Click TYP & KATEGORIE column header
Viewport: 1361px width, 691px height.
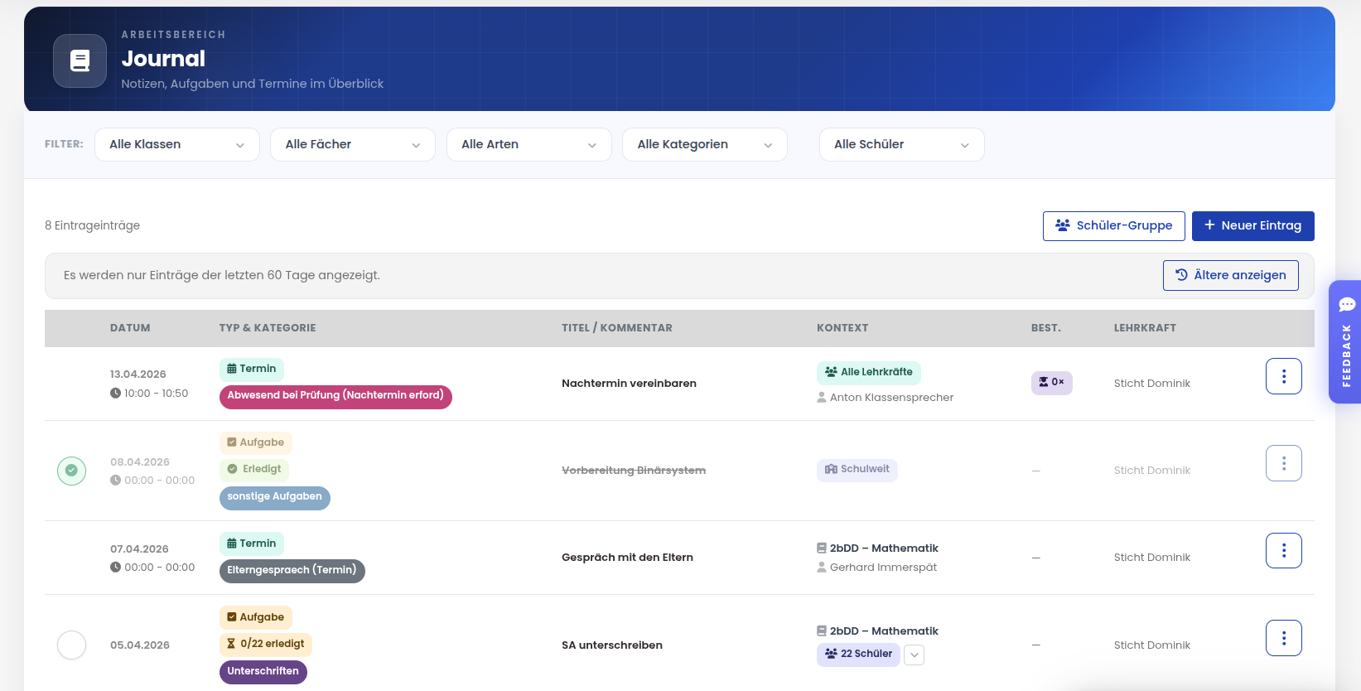click(268, 328)
